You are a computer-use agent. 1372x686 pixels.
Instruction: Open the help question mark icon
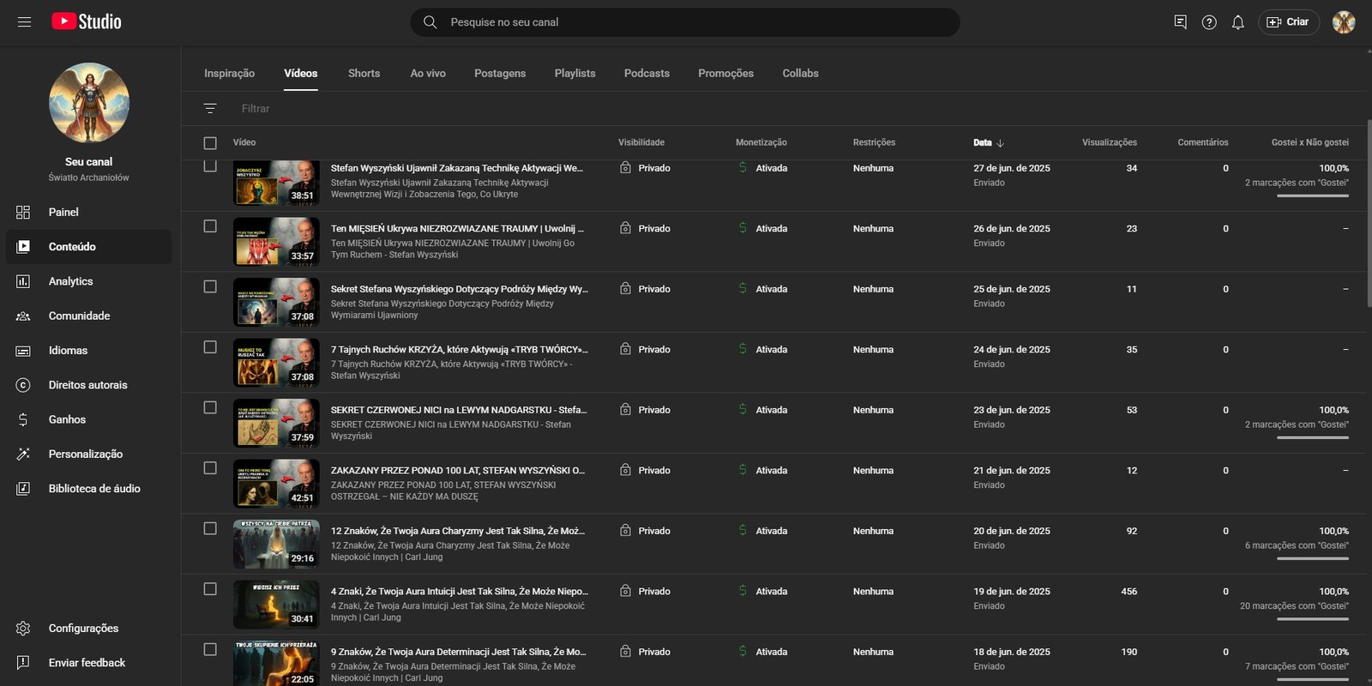[x=1209, y=22]
